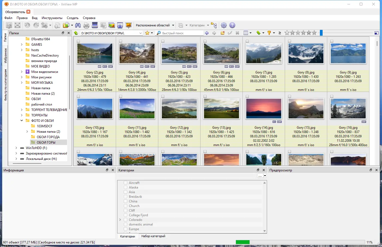Click the thumbnail size slider handle
Image resolution: width=382 pixels, height=247 pixels.
click(x=321, y=33)
